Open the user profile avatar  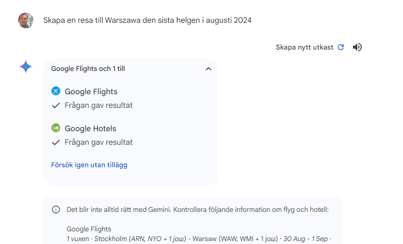pyautogui.click(x=26, y=20)
